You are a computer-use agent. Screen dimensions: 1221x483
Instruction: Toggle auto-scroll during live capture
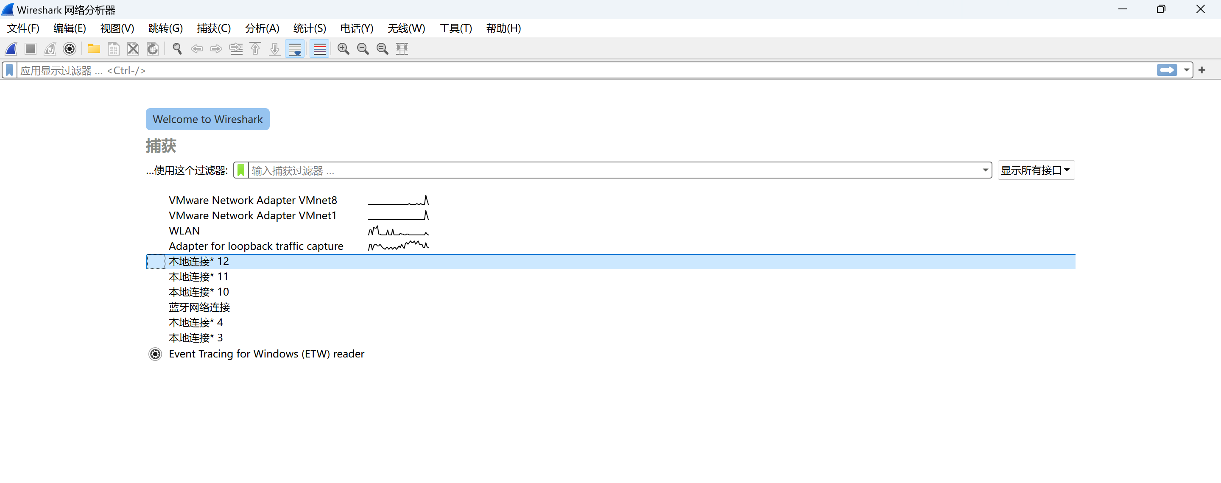295,49
